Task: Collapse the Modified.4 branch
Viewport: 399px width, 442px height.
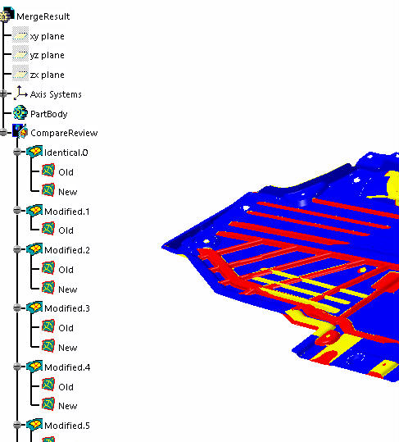Action: [x=17, y=367]
